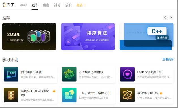
Task: Click the play icon on 排序算法 banner
Action: 68,42
